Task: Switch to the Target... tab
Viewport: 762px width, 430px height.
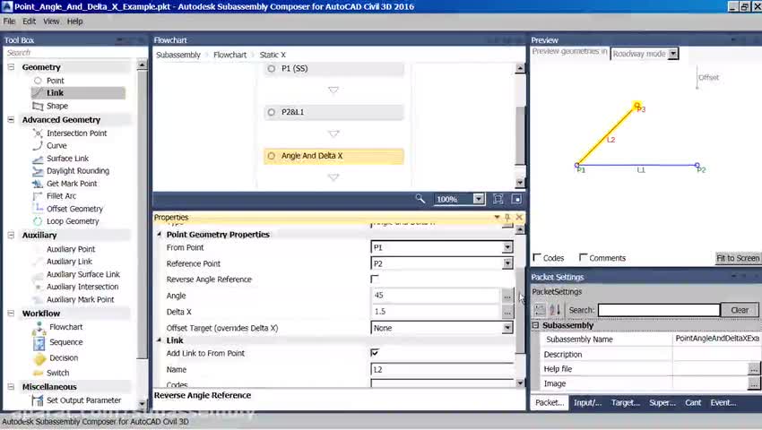Action: tap(626, 403)
